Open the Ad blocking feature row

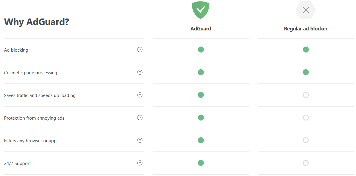point(16,50)
